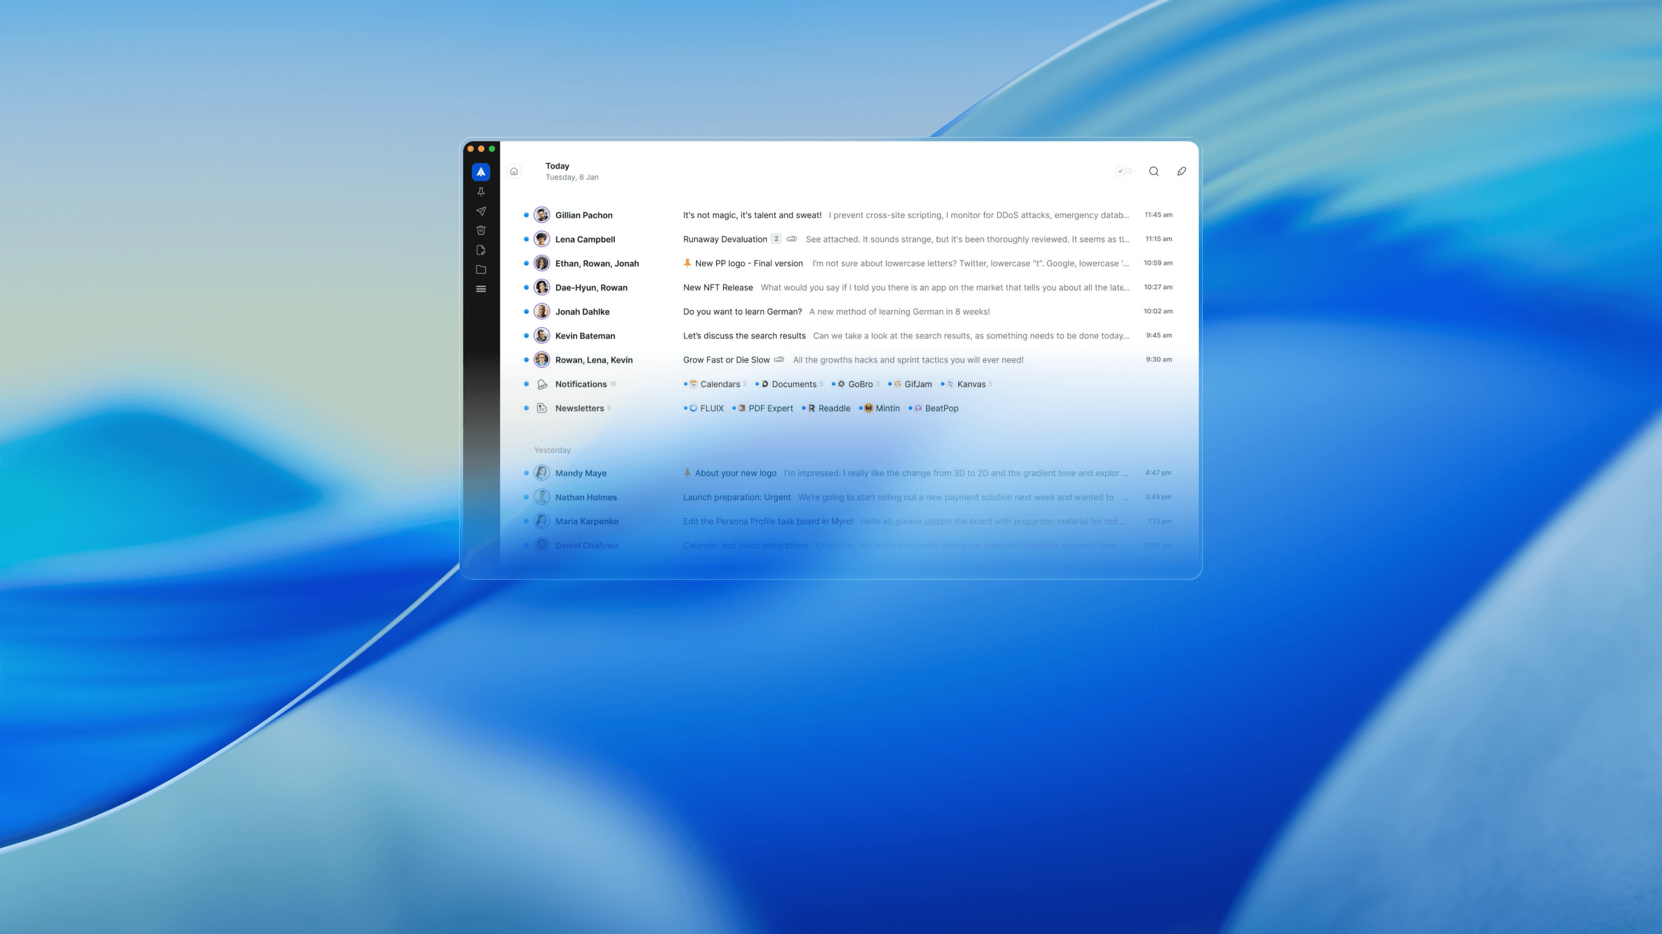The height and width of the screenshot is (934, 1662).
Task: Click avatar for Rowan, Lena, Kevin thread
Action: (x=542, y=360)
